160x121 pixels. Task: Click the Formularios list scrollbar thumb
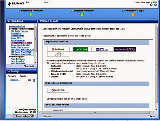[36, 39]
